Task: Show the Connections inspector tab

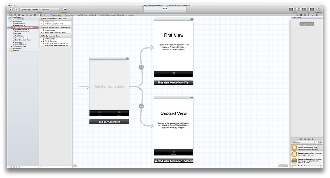Action: (317, 15)
